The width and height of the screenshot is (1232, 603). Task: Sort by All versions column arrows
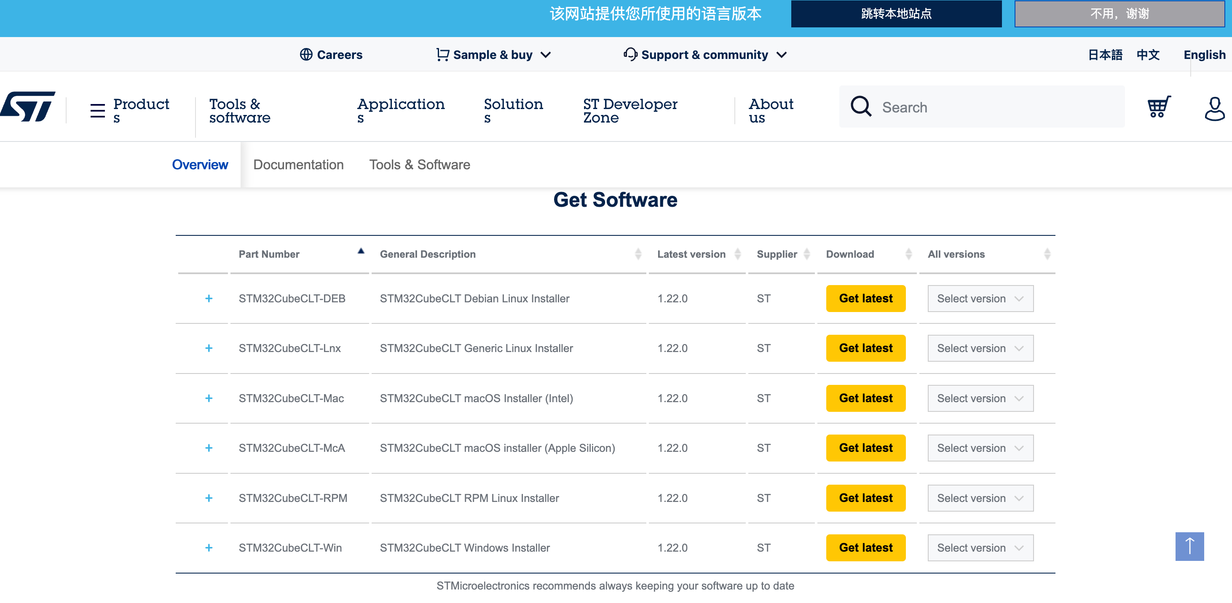click(x=1047, y=254)
